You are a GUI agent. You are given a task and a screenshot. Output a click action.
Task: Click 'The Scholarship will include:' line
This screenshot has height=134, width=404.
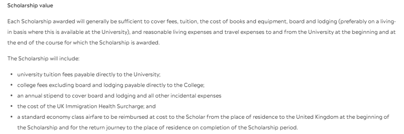43,58
